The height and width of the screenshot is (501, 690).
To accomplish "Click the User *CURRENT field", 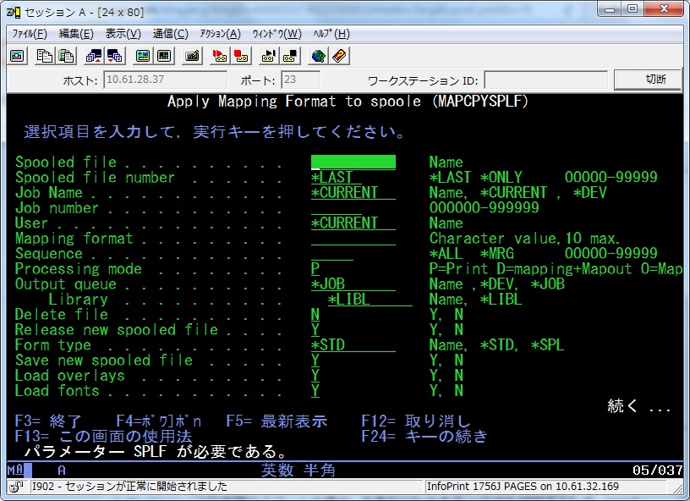I will 353,223.
